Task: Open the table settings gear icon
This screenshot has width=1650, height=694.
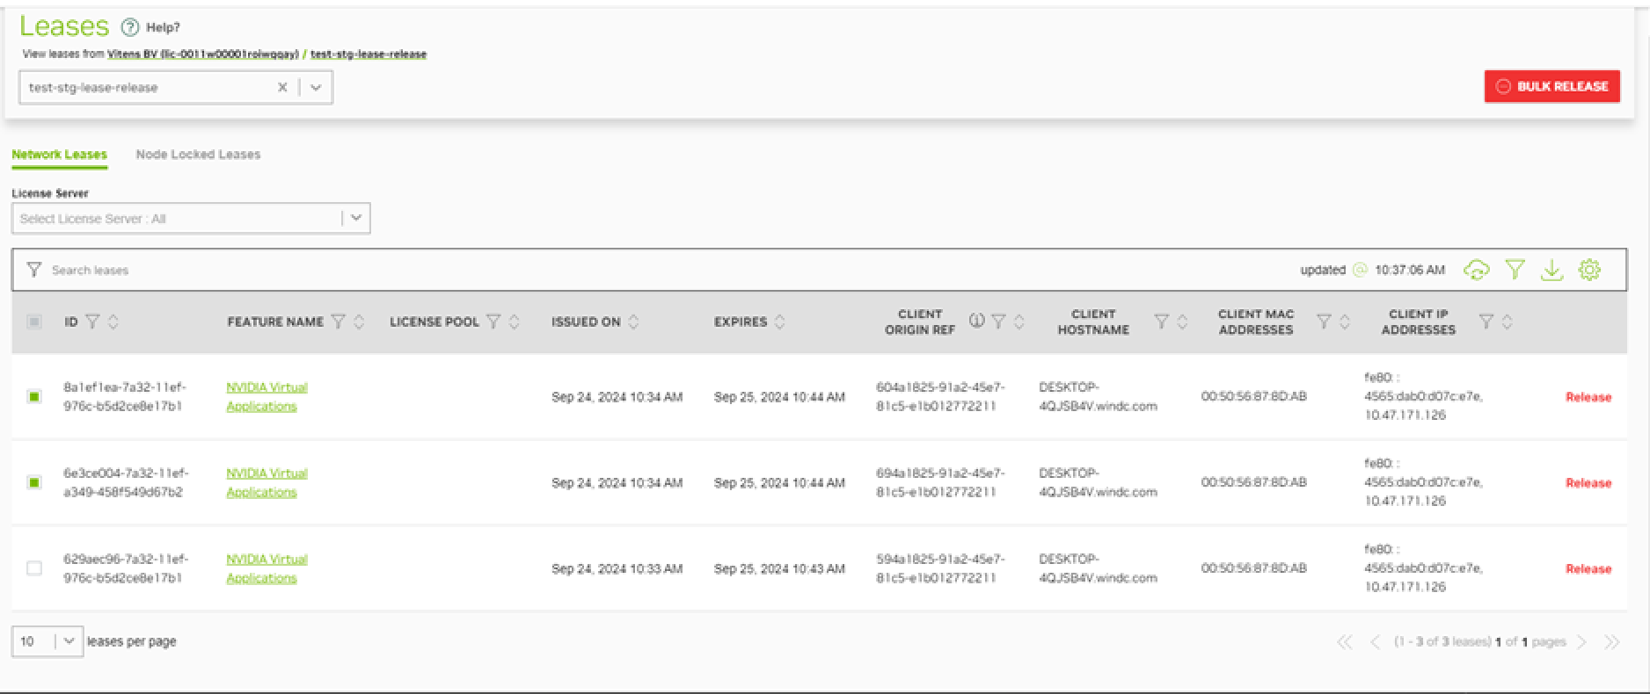Action: click(x=1589, y=270)
